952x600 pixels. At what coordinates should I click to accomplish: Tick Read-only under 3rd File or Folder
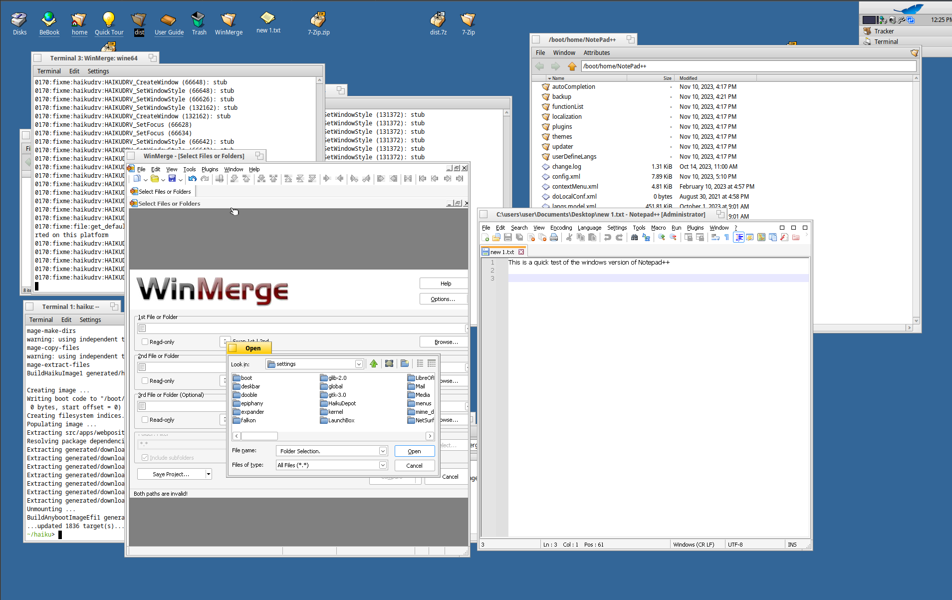[145, 420]
